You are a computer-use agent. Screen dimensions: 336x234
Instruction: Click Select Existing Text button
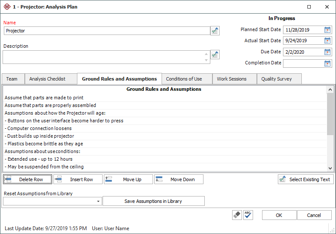tap(305, 179)
